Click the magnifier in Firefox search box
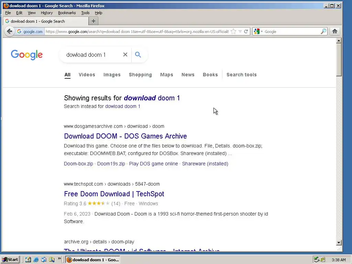The image size is (352, 264). pos(323,31)
